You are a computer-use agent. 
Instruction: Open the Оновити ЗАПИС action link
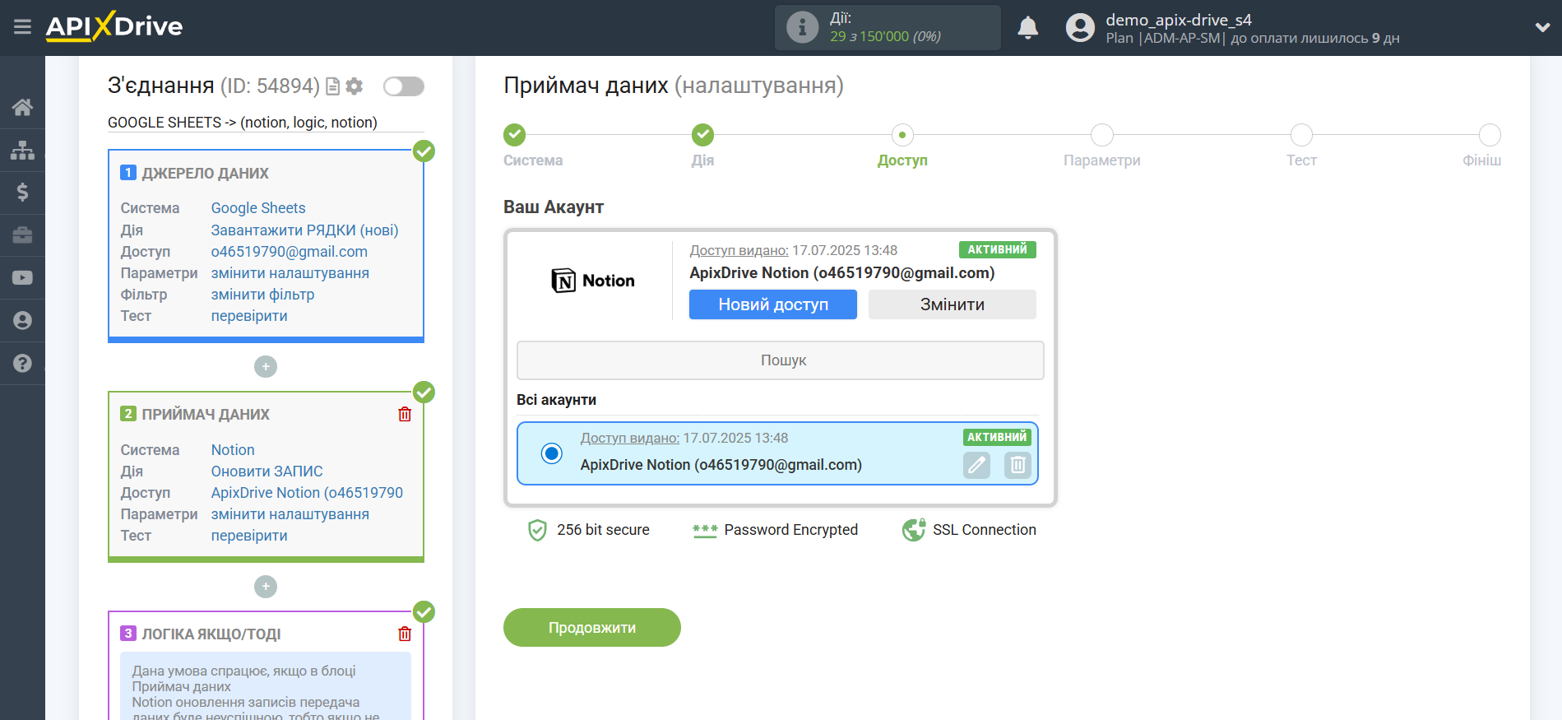[267, 471]
